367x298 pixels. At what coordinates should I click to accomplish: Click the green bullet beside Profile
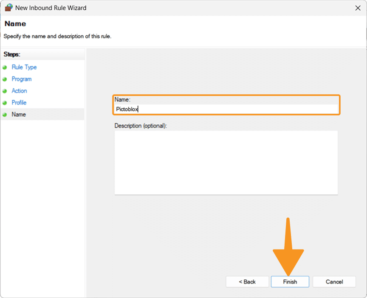5,103
